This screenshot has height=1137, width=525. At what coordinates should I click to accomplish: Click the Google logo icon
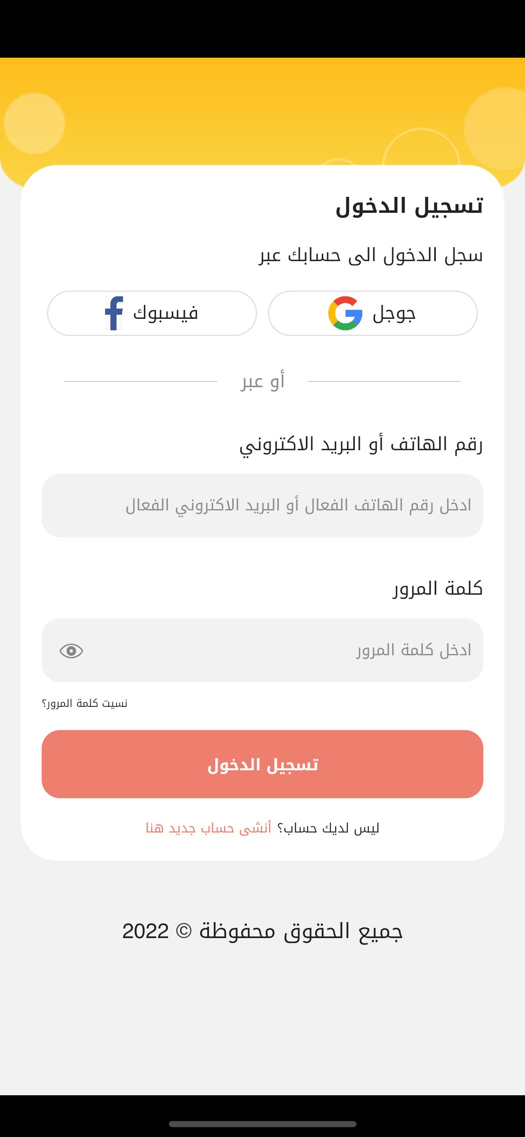(345, 313)
